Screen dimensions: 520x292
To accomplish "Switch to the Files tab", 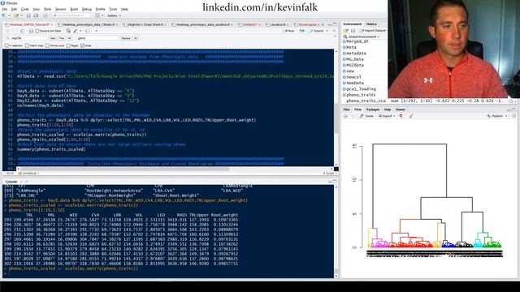I will (x=347, y=109).
